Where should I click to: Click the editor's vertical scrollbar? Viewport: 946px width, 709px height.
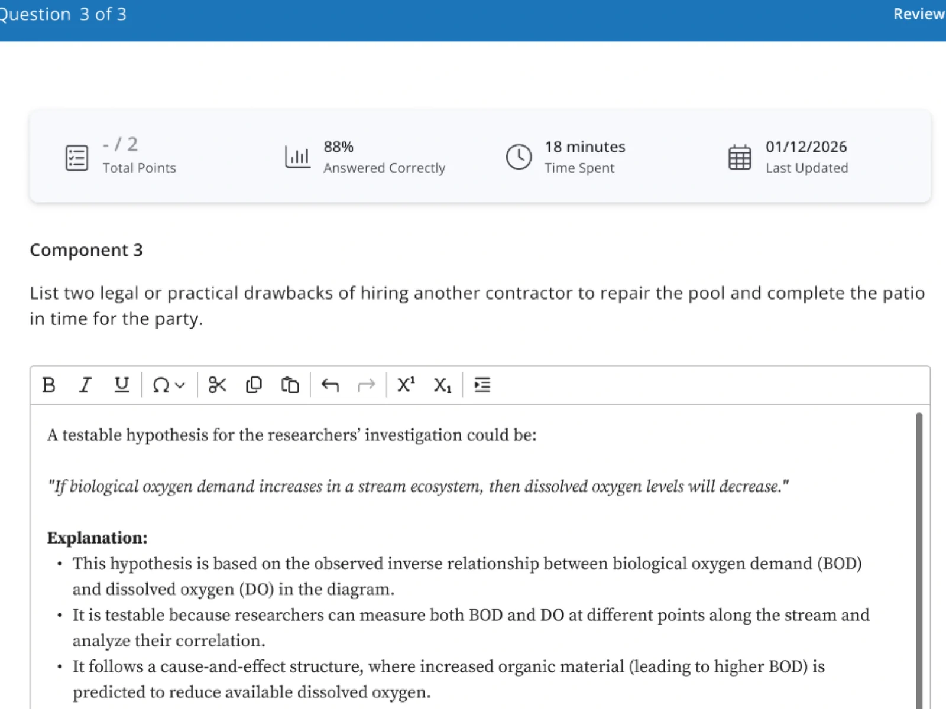[919, 560]
